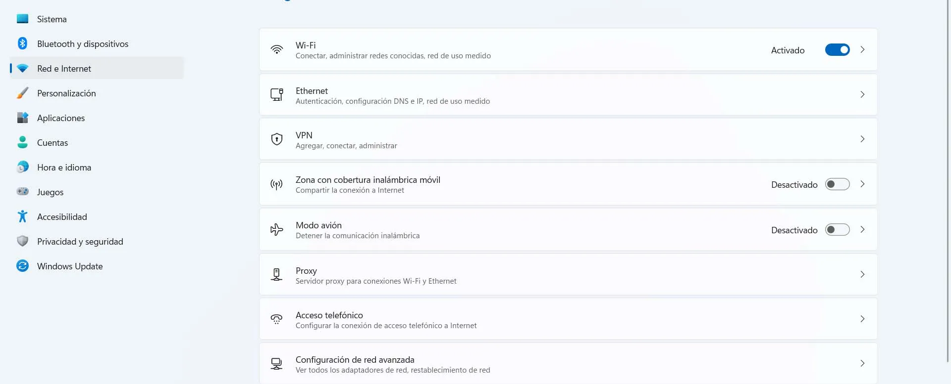The width and height of the screenshot is (951, 384).
Task: Click the Wi-Fi signal icon in the Wi-Fi row
Action: (x=277, y=49)
